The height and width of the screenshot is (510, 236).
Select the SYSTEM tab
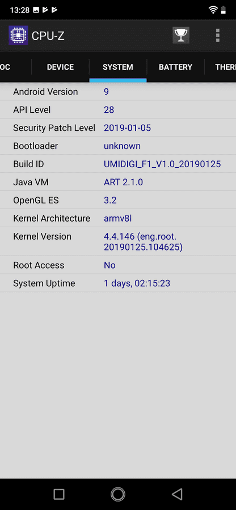(118, 67)
